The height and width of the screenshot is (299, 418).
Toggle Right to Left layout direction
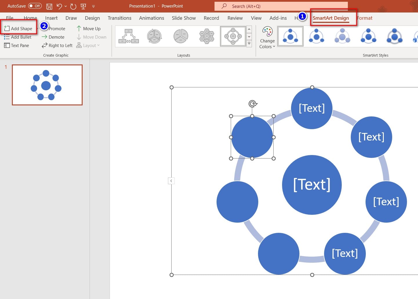[x=57, y=45]
